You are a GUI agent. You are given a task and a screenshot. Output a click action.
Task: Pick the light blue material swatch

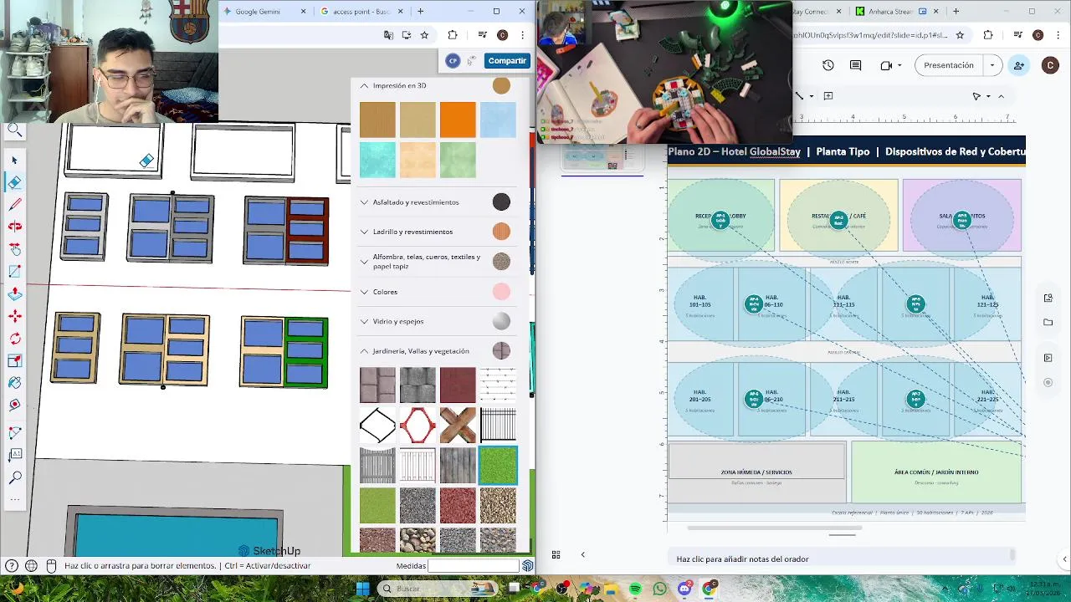click(498, 120)
